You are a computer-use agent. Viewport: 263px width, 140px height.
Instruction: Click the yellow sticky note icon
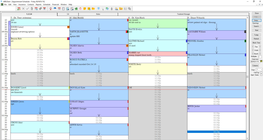coord(85,9)
